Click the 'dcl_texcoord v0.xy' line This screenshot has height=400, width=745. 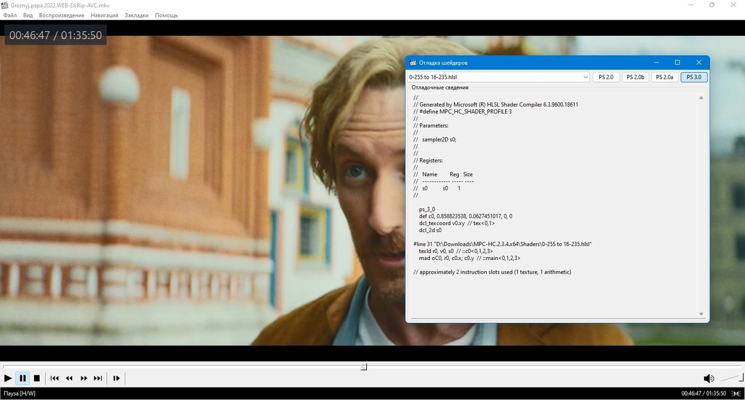pos(457,223)
